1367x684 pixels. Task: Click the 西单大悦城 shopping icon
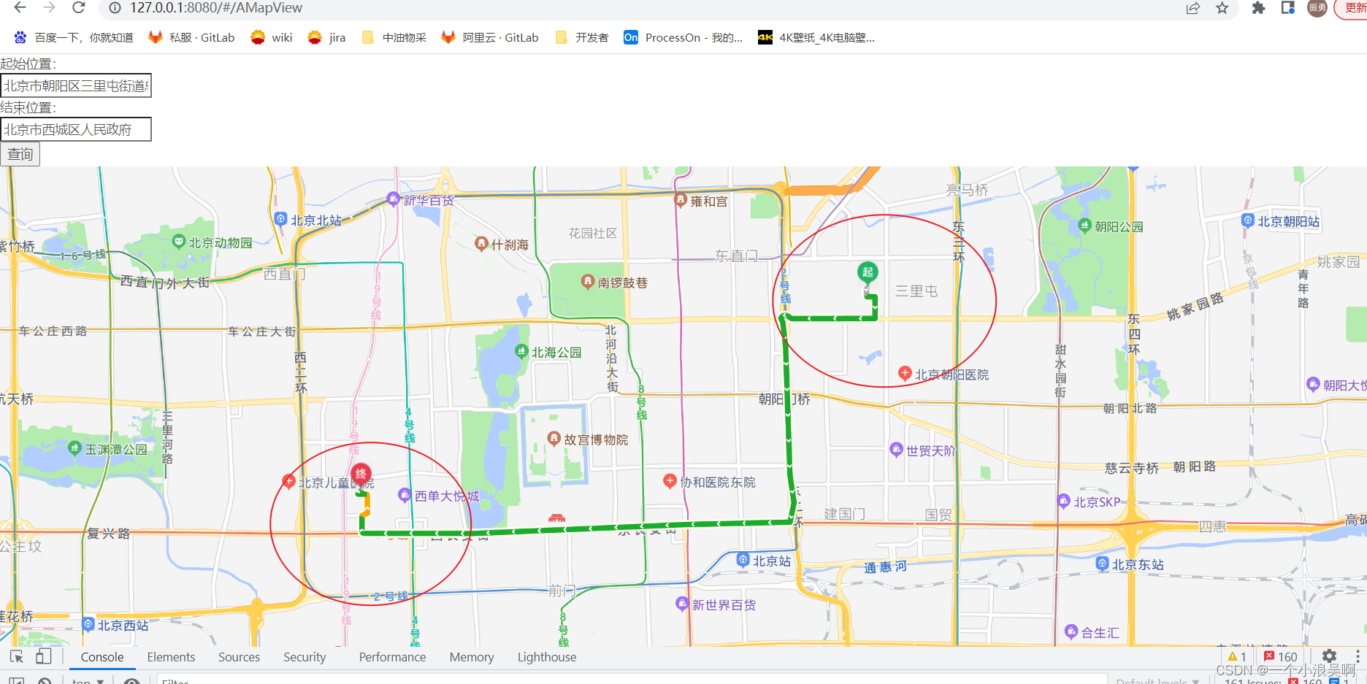coord(405,495)
